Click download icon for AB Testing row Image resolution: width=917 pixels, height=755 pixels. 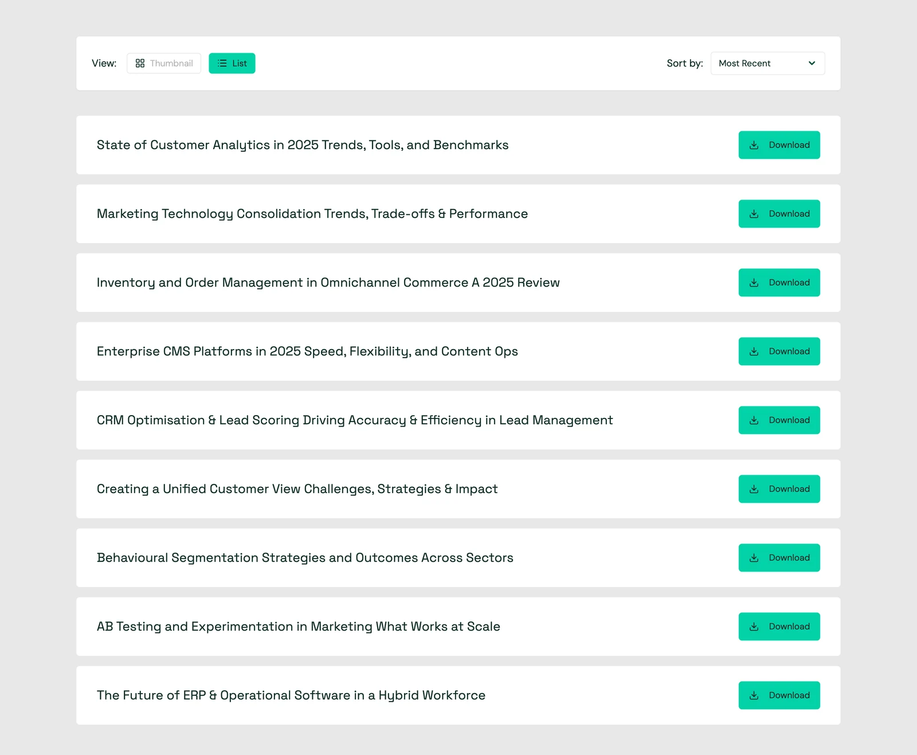754,627
